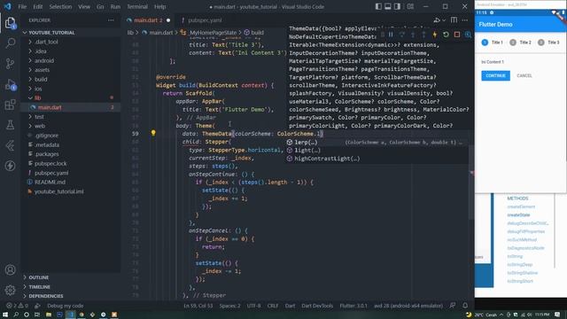Open youtube_tutorial.iml in file tree
The image size is (567, 319).
tap(59, 191)
